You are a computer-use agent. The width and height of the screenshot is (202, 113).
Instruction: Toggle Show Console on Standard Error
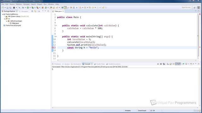[179, 64]
